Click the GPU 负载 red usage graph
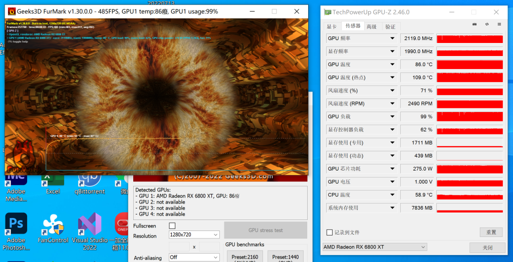This screenshot has width=513, height=262. 469,116
